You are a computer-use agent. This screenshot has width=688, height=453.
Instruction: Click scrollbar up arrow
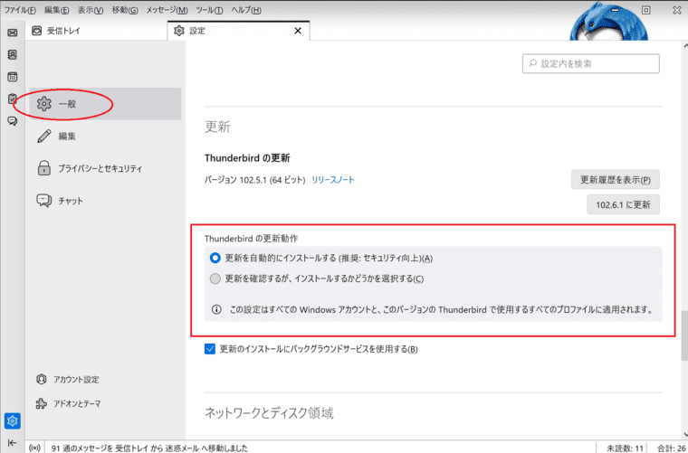(685, 45)
